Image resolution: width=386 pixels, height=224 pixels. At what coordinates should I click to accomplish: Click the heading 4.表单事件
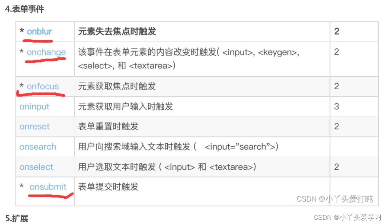click(25, 9)
